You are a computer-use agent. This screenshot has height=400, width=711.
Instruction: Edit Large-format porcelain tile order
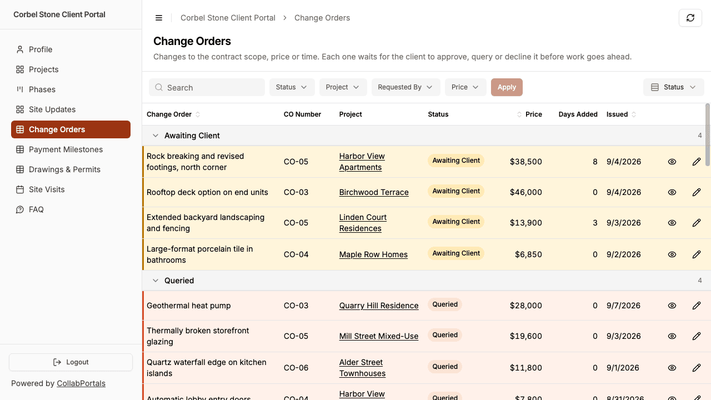(x=697, y=254)
